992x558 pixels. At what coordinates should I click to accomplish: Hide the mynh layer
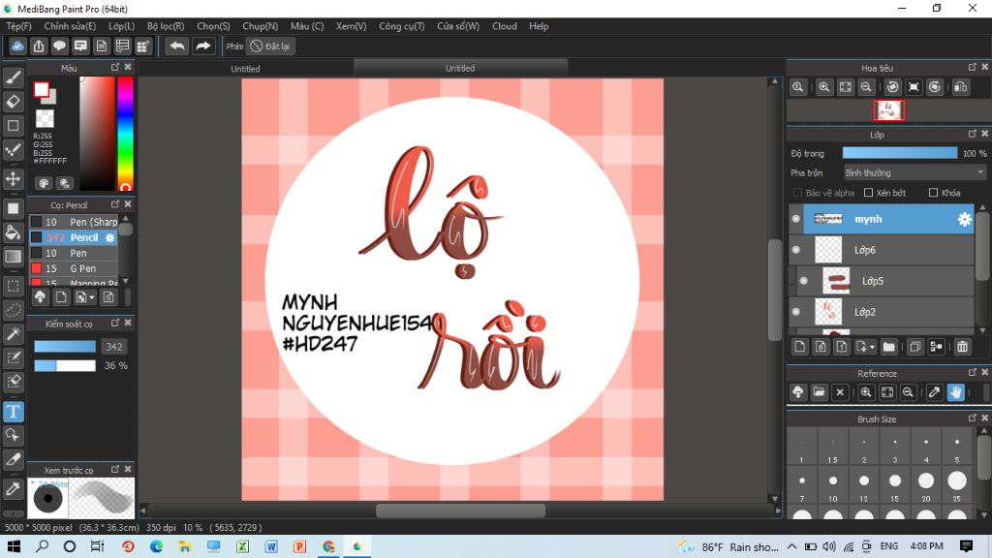(x=796, y=219)
